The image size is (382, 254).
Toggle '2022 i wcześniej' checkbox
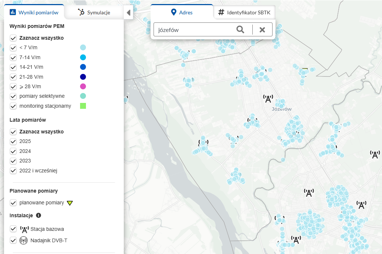[13, 171]
